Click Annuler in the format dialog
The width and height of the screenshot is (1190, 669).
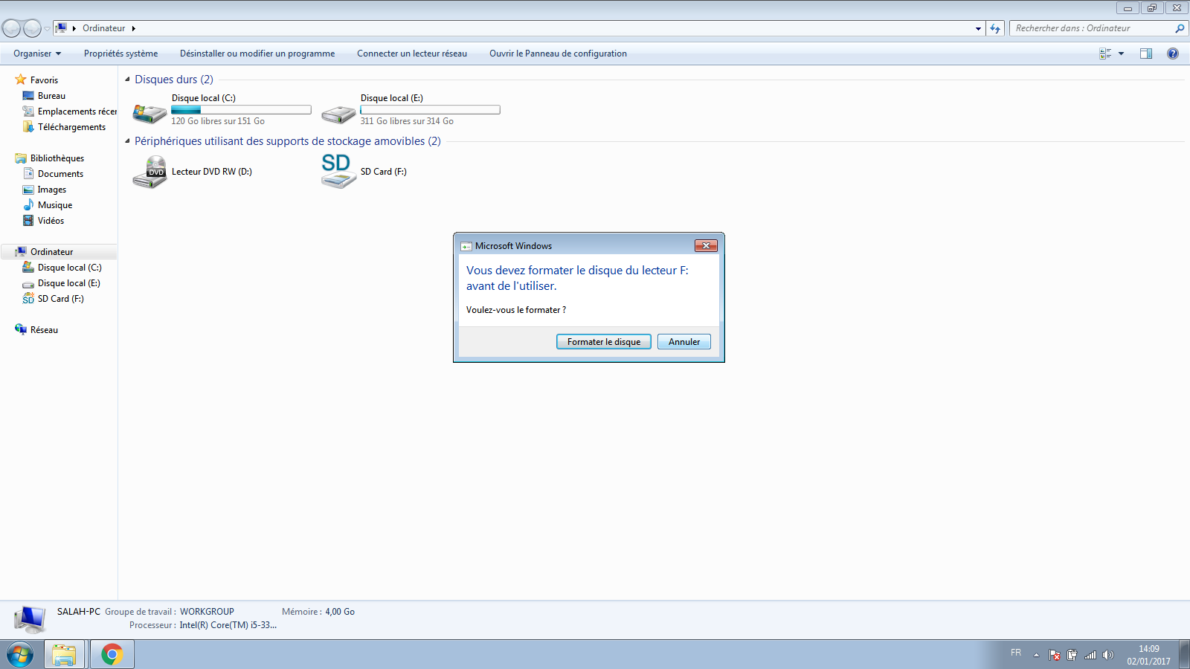684,342
